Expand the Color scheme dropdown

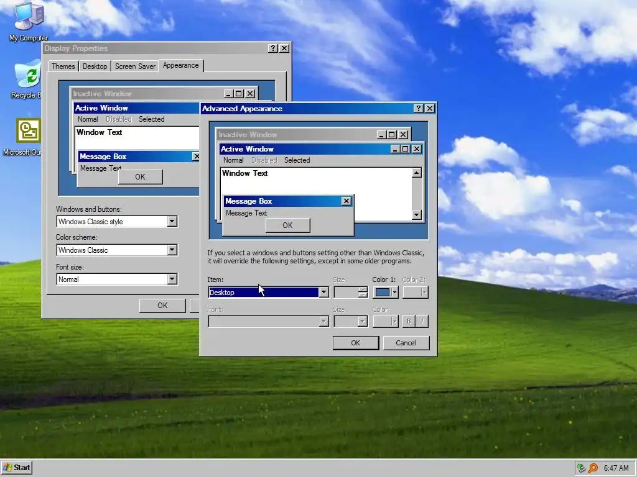pyautogui.click(x=172, y=250)
